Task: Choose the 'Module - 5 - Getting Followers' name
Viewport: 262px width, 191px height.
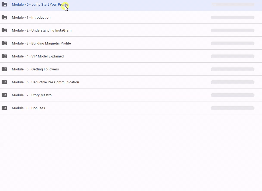Action: (35, 69)
